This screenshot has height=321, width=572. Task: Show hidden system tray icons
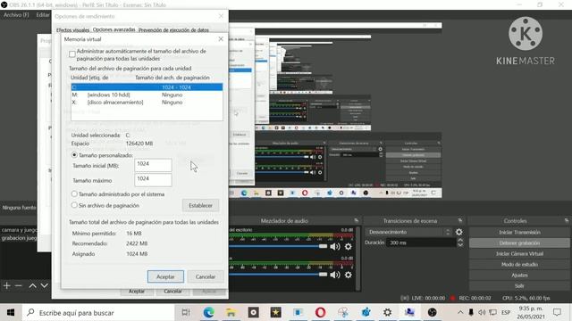[460, 312]
